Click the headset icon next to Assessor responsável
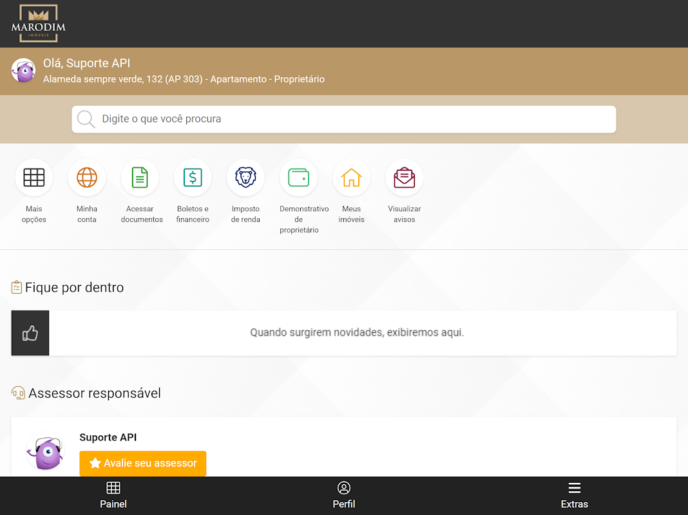Screen dimensions: 688x515 (18, 393)
